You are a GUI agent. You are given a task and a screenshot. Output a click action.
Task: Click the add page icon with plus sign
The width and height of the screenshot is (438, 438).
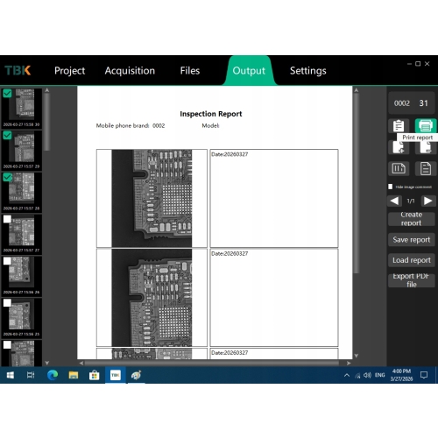[x=399, y=147]
